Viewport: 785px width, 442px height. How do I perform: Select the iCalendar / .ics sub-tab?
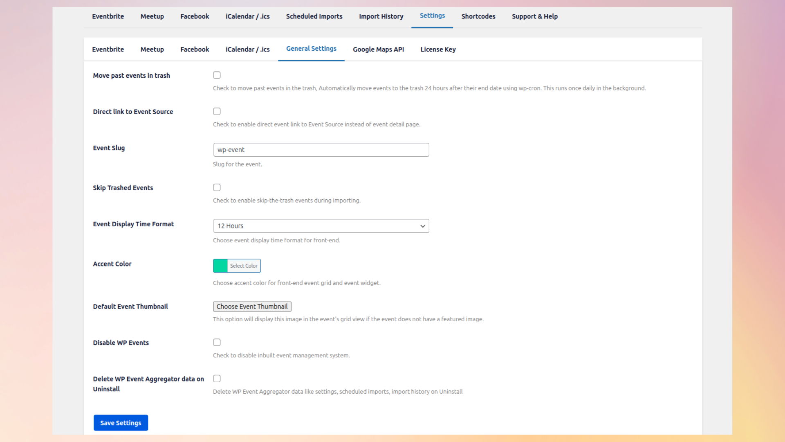tap(247, 49)
